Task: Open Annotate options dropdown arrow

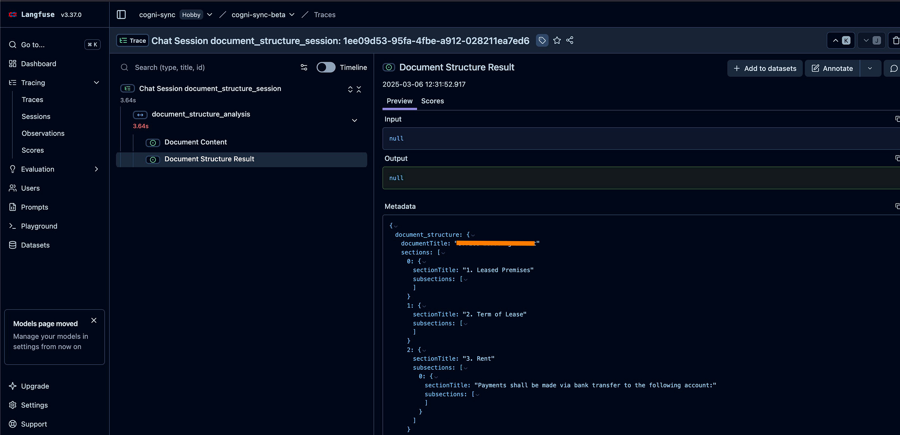Action: point(870,68)
